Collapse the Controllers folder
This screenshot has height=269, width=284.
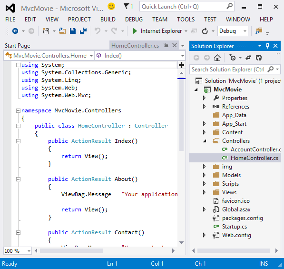205,141
